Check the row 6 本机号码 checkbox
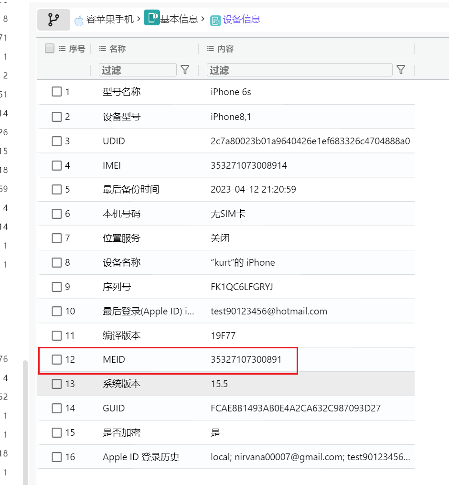The image size is (449, 485). coord(56,214)
